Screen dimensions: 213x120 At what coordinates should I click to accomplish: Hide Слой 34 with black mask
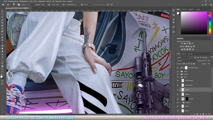click(x=178, y=99)
